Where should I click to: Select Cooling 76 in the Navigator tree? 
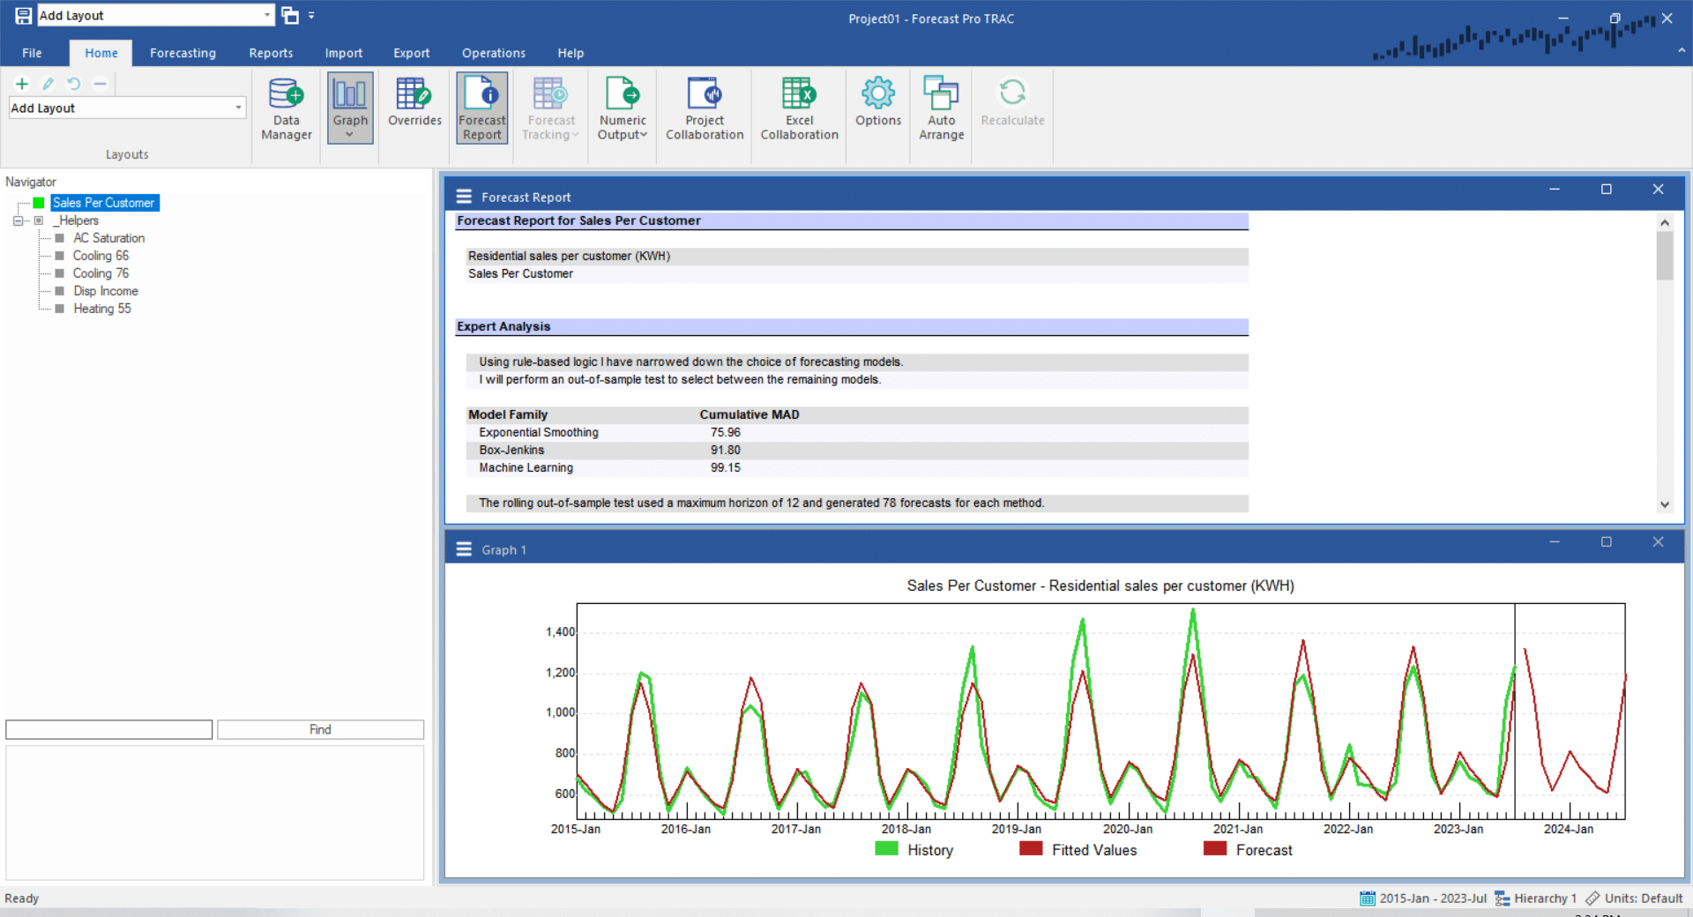pyautogui.click(x=101, y=273)
